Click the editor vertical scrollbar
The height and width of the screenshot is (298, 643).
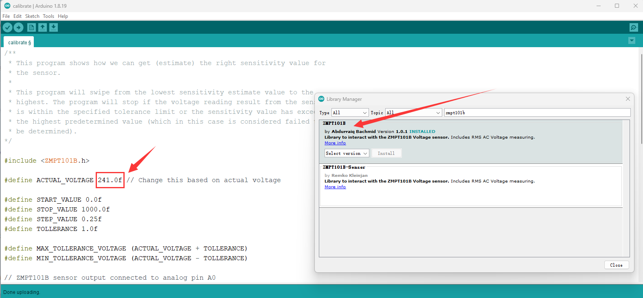pos(641,98)
